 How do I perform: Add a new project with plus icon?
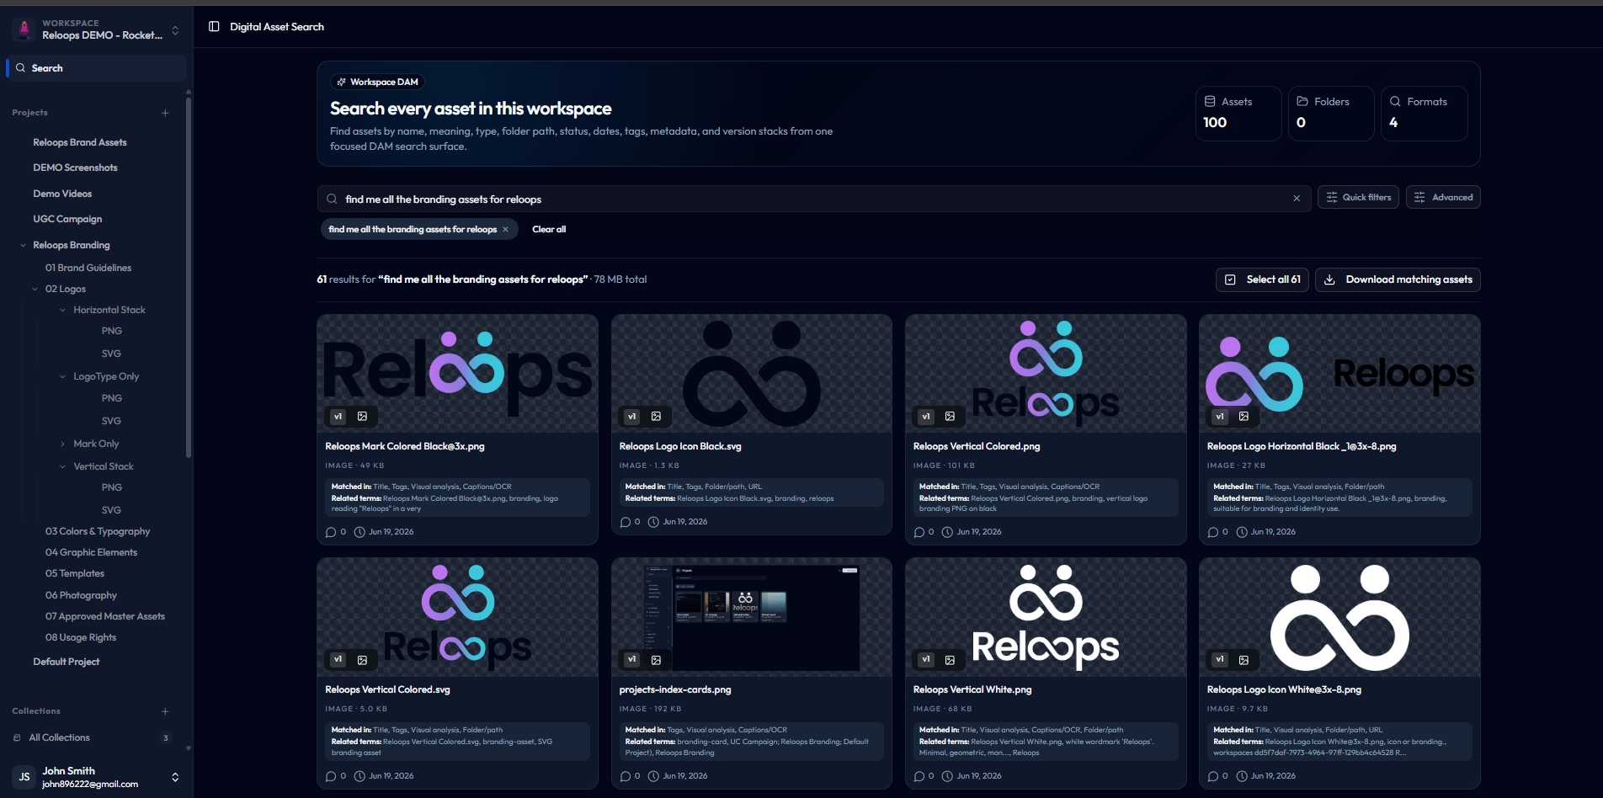click(165, 113)
